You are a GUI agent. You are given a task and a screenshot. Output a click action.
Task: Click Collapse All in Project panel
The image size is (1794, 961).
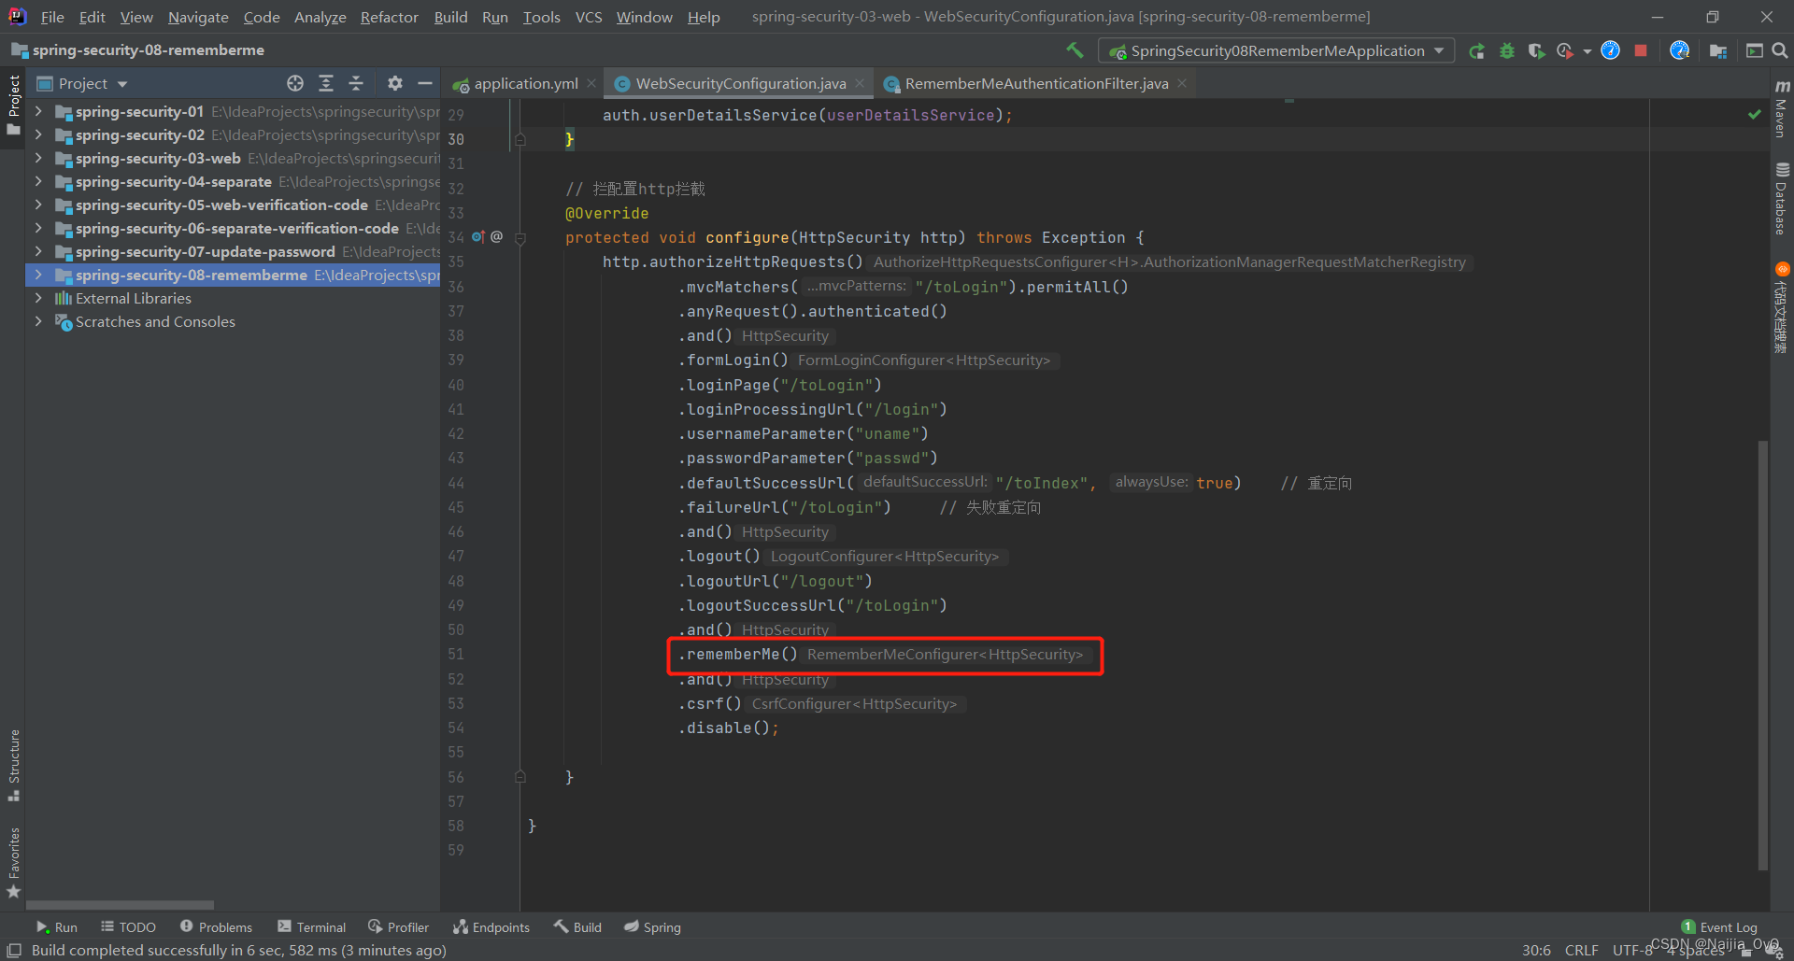(356, 83)
